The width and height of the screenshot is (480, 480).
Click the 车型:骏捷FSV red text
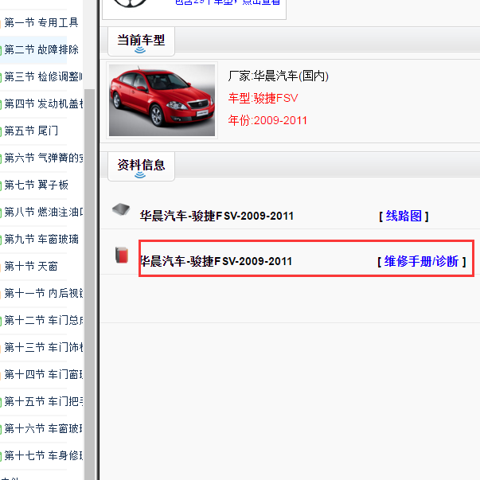pos(263,98)
